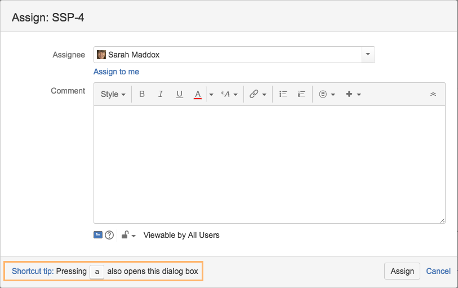Collapse the editor toolbar with chevrons
Screen dimensions: 458x288
433,94
